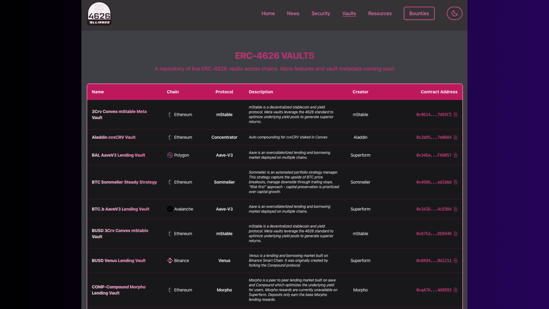Click the 4626 Alliance logo

(99, 13)
